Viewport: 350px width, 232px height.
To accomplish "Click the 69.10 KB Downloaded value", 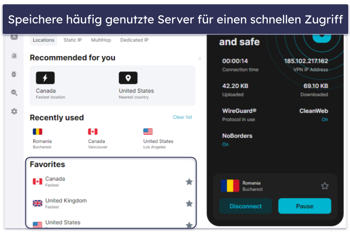I will tap(316, 86).
